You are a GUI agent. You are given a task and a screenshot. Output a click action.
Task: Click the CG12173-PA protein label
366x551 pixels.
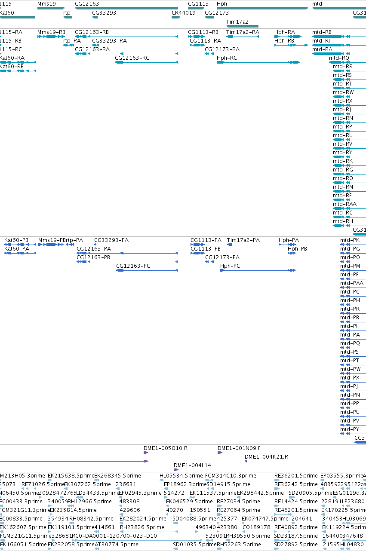222,257
